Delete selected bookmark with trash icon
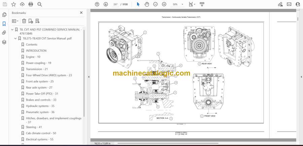303x146 pixels. click(24, 21)
